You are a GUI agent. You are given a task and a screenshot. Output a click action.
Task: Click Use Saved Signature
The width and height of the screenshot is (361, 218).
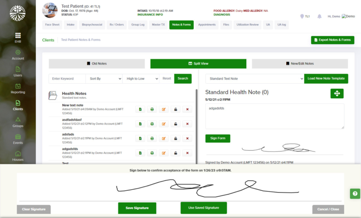(x=204, y=208)
